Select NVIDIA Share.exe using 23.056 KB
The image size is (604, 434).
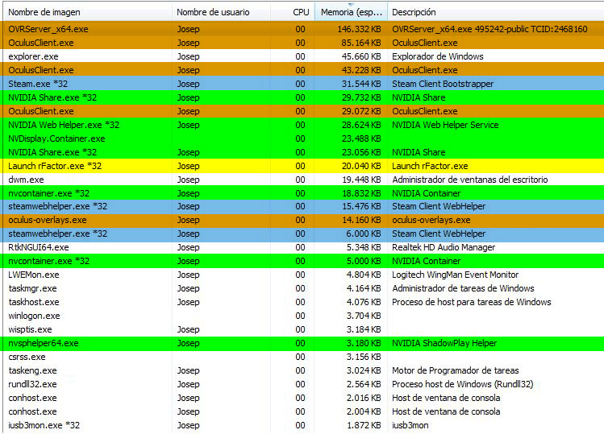click(x=303, y=152)
